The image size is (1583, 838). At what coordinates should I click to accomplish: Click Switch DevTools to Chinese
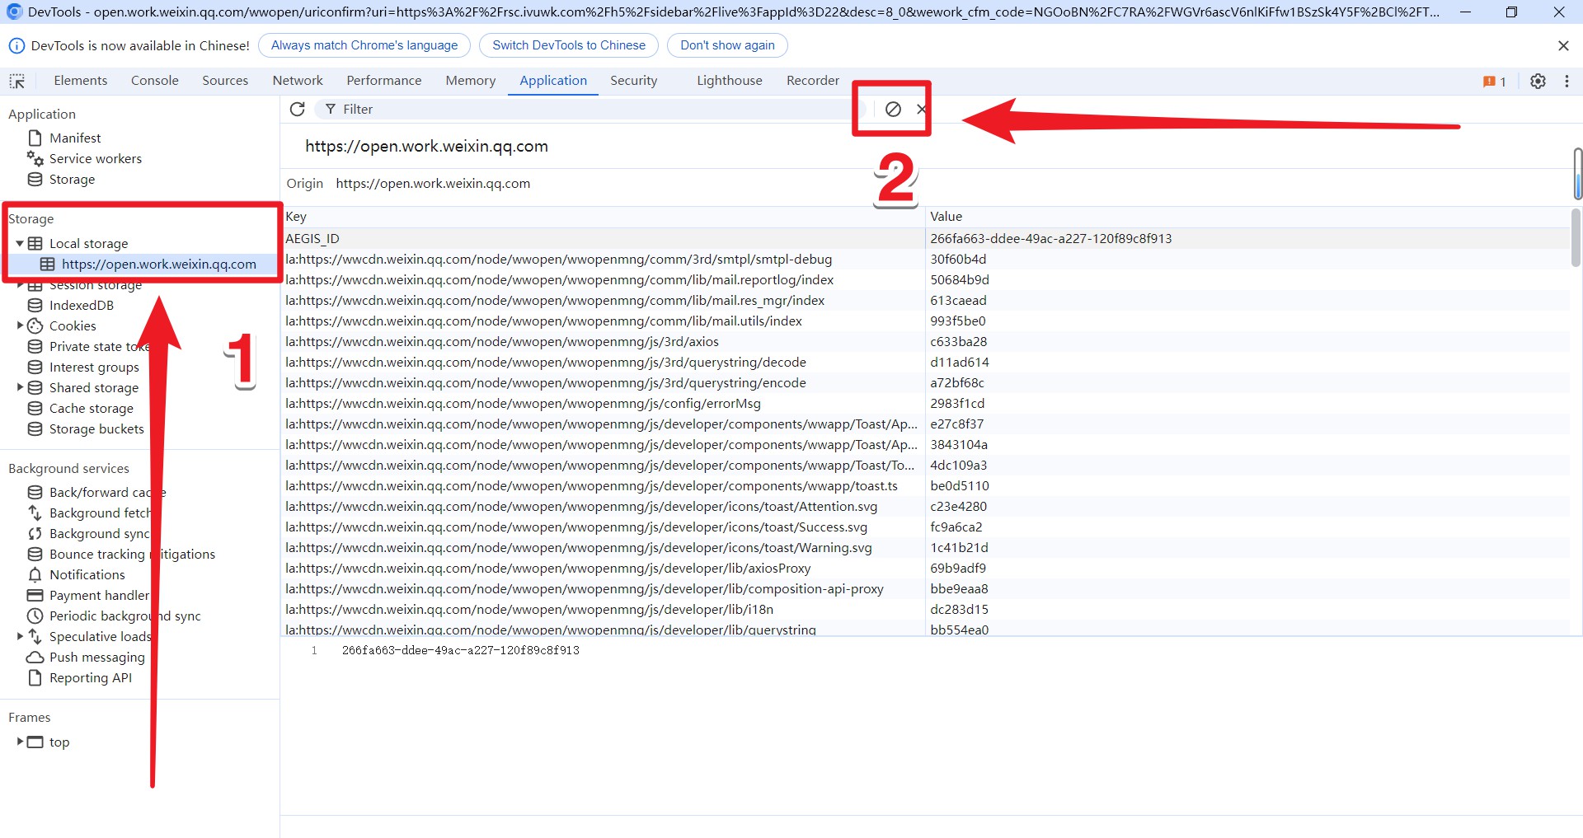click(x=569, y=45)
